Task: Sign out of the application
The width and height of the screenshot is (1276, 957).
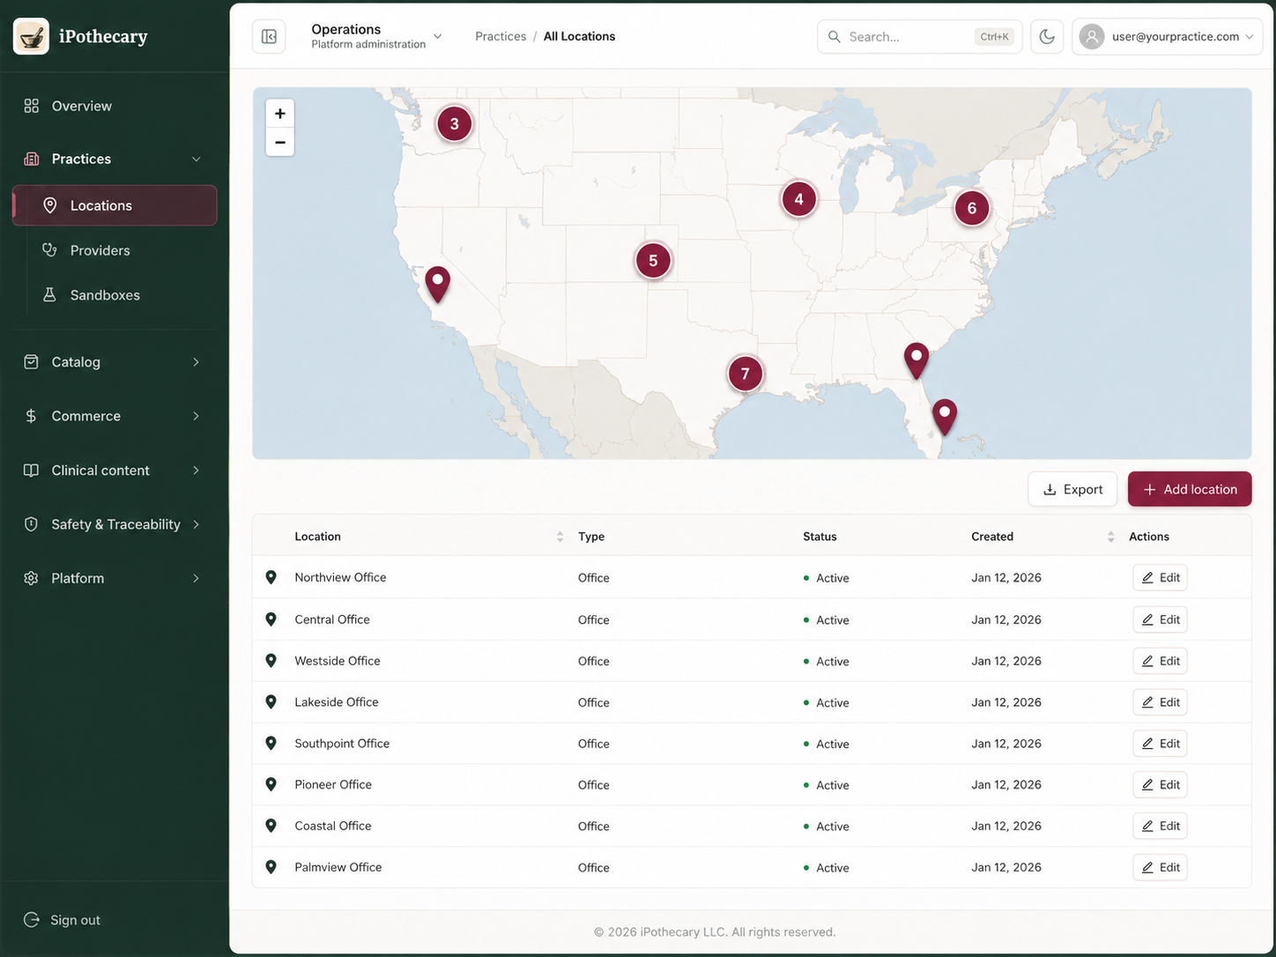Action: click(x=63, y=920)
